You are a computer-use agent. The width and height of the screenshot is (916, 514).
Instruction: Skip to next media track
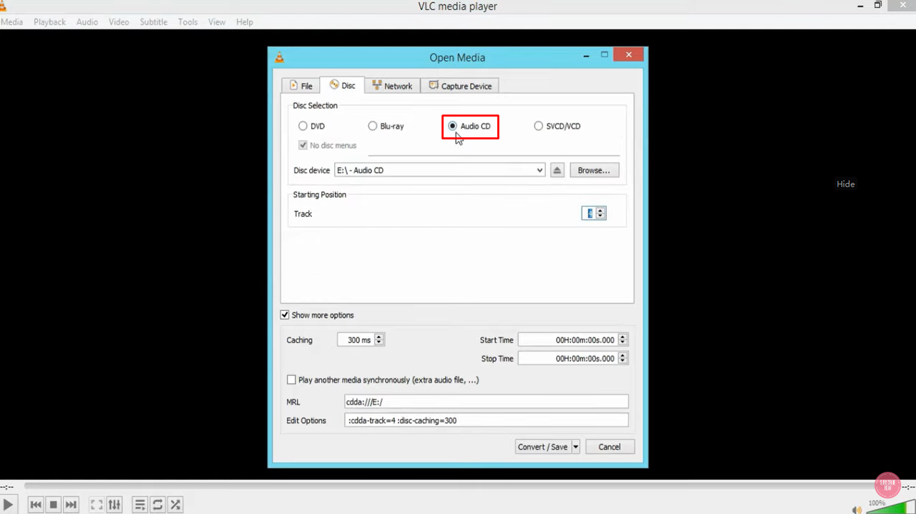coord(71,505)
